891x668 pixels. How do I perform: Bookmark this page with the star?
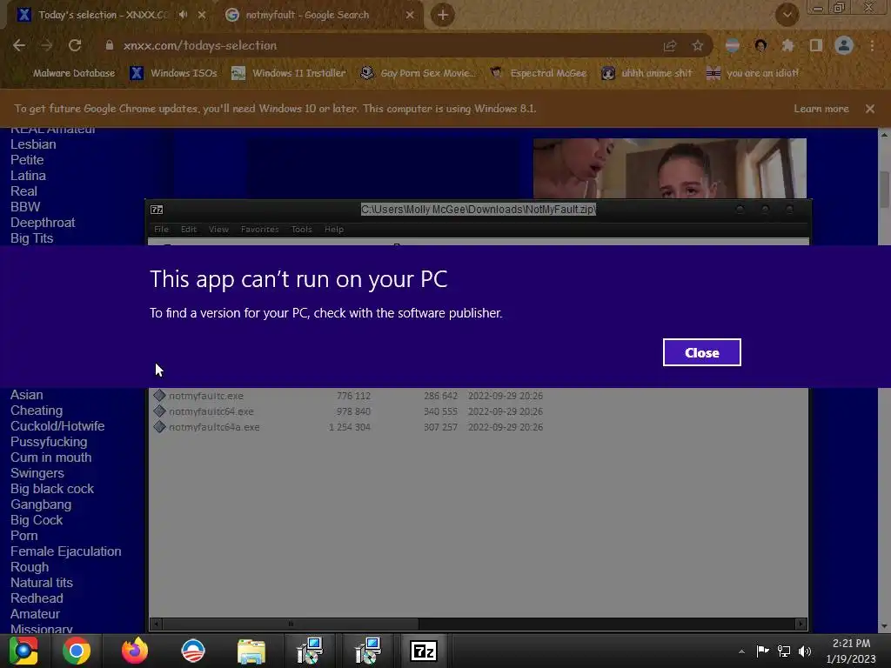697,45
